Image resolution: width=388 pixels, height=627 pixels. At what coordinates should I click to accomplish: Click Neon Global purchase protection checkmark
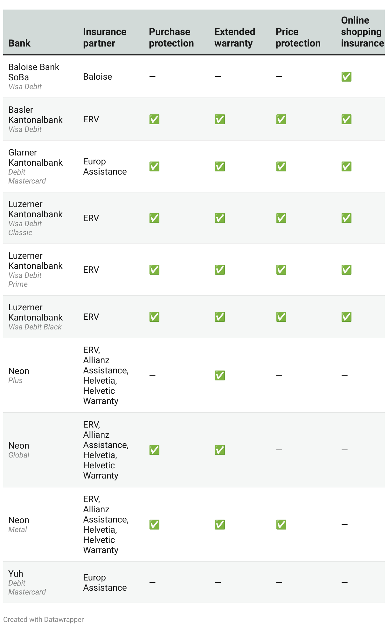(154, 450)
